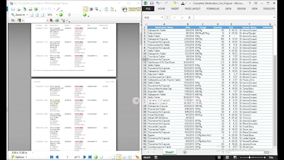Click Normal view icon in Excel status bar
The image size is (284, 160).
[219, 157]
